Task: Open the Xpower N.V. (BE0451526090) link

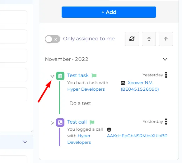Action: [140, 86]
